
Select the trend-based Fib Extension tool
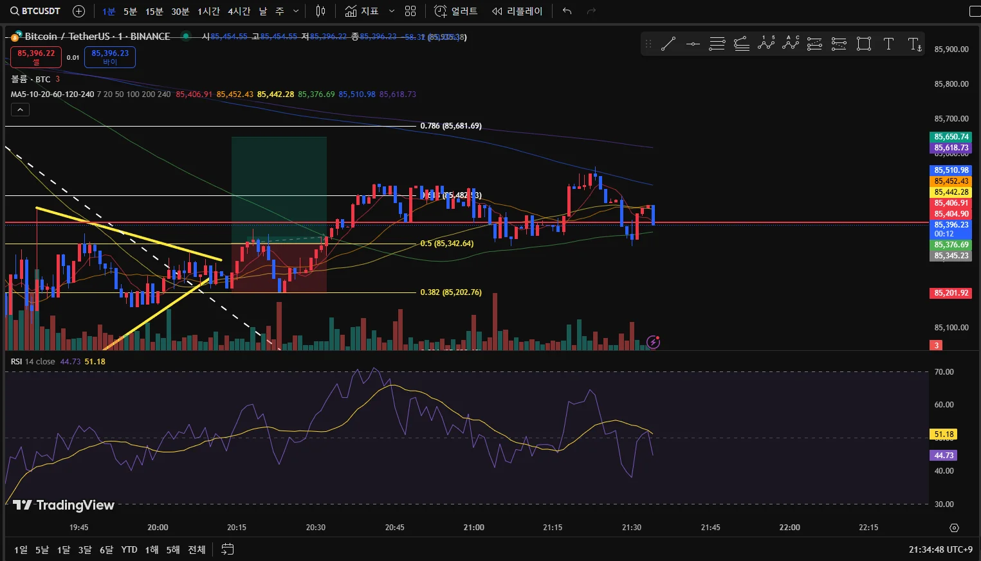[x=742, y=44]
